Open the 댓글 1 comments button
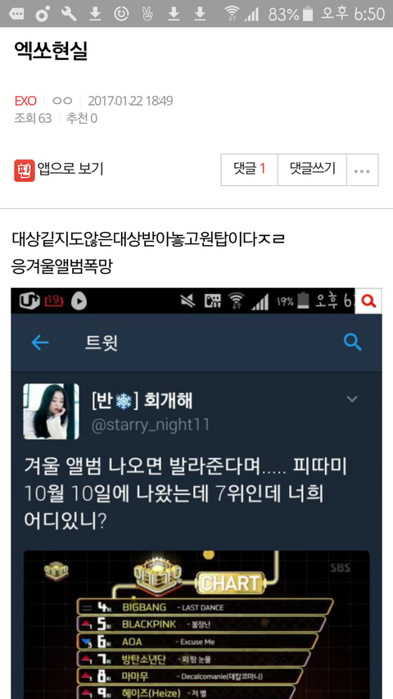The width and height of the screenshot is (393, 699). tap(249, 170)
